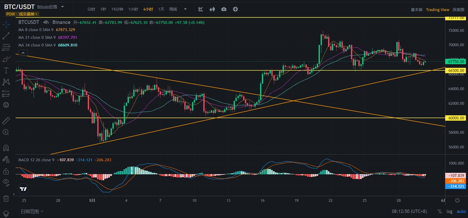
Task: Select the ruler measure tool
Action: 6,120
